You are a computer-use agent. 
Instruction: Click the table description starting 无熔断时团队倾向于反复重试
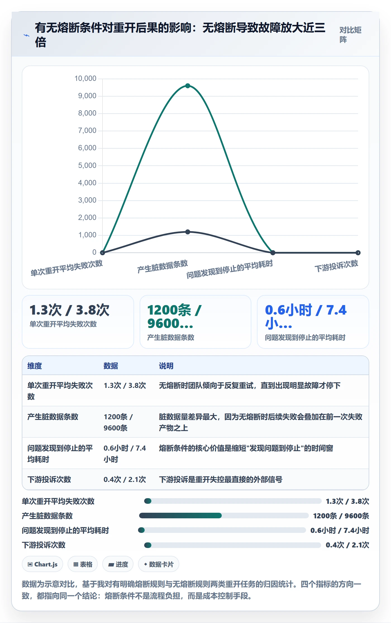(250, 385)
